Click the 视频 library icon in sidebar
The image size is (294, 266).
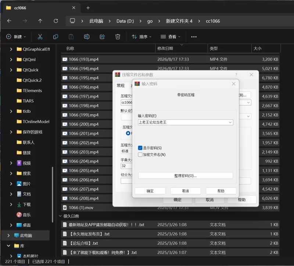coord(19,163)
